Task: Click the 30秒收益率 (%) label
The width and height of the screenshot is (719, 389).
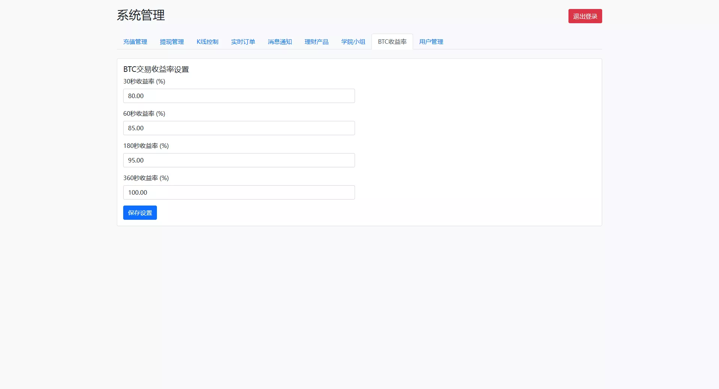Action: point(144,82)
